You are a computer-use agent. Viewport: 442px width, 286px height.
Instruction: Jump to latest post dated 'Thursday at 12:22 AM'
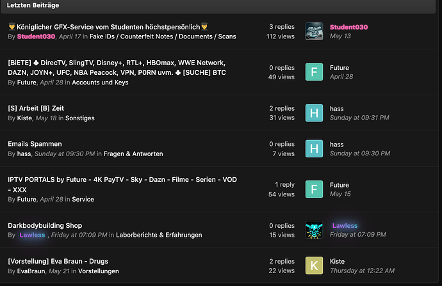coord(362,271)
